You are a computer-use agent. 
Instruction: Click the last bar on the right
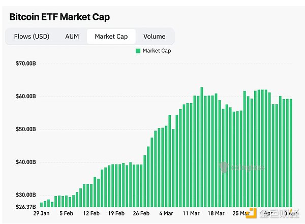click(x=290, y=152)
